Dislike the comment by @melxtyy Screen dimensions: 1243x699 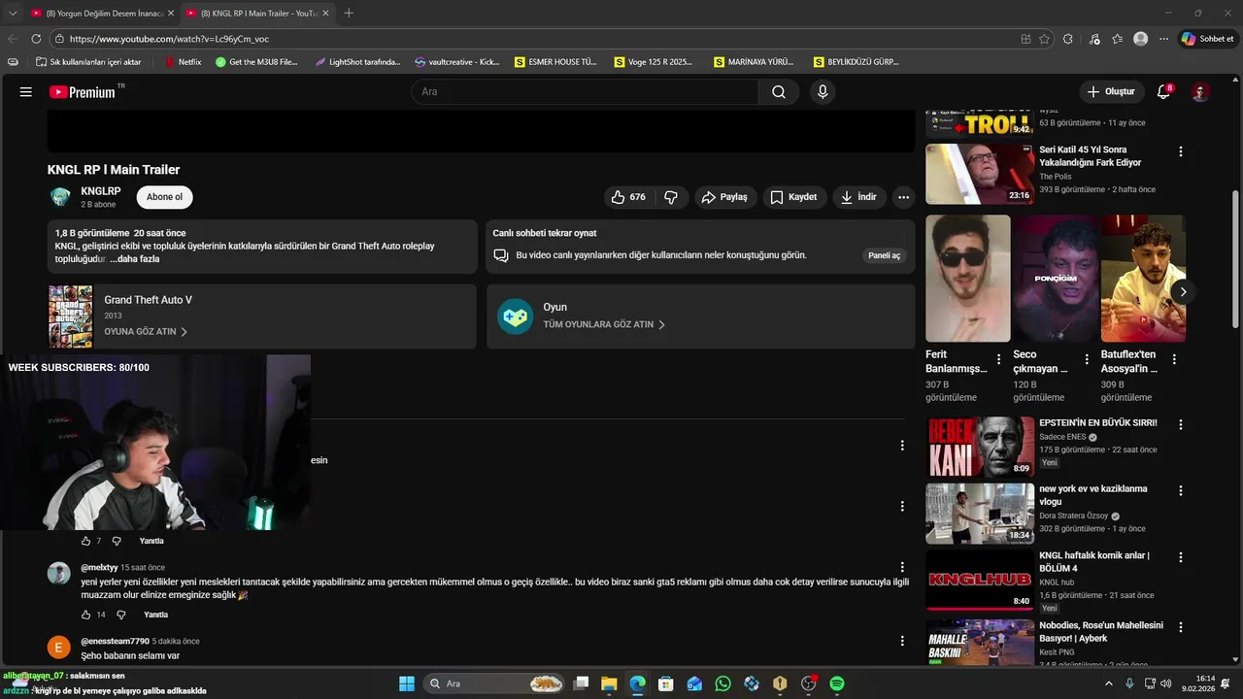pos(121,615)
